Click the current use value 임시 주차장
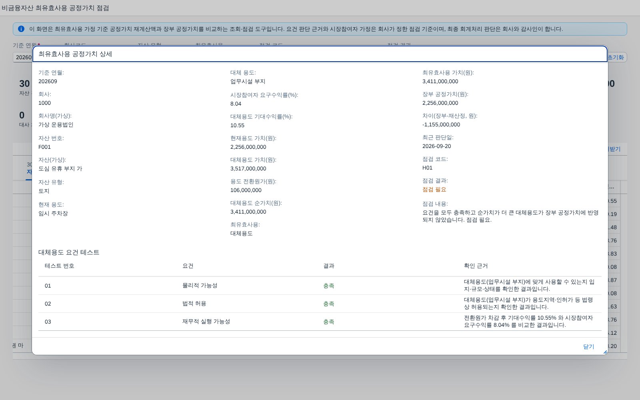This screenshot has height=400, width=640. point(53,213)
